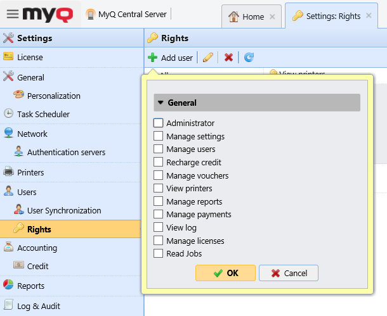Tick the Read Jobs checkbox
This screenshot has width=387, height=316.
[159, 253]
